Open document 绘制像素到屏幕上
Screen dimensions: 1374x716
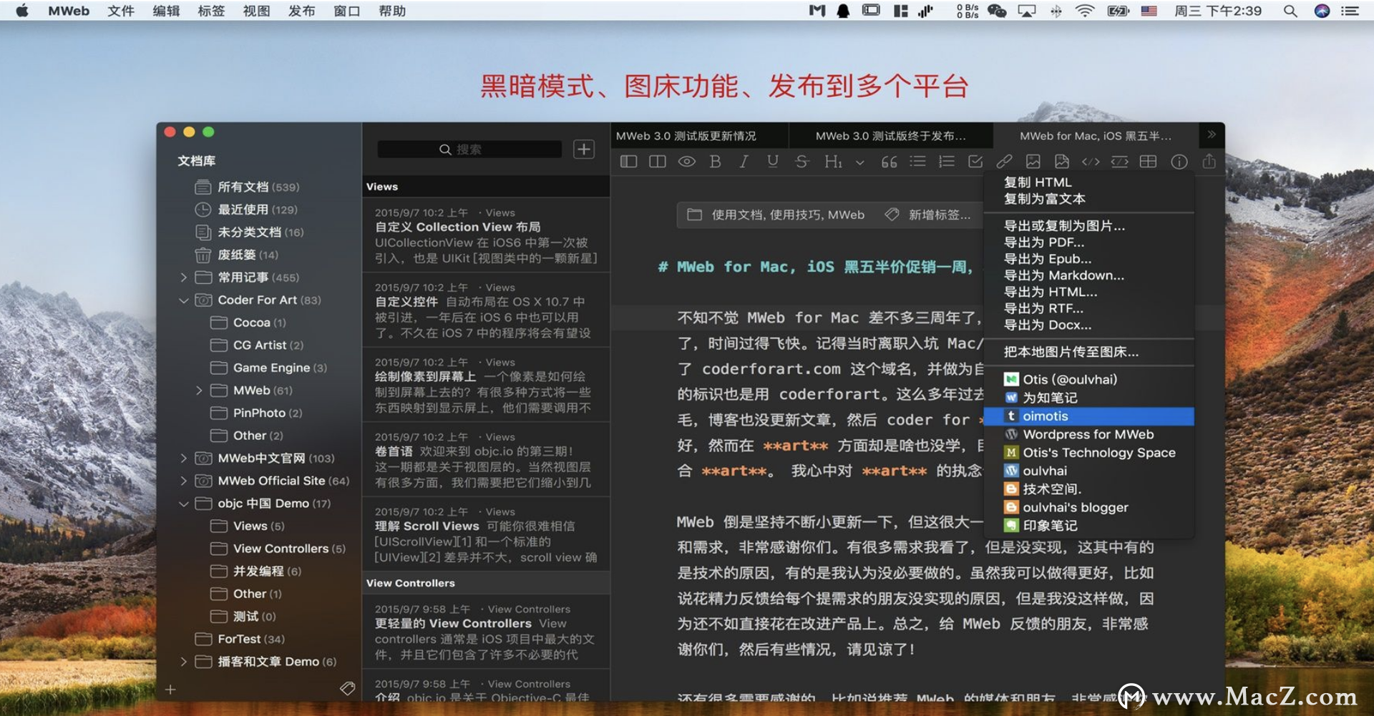coord(486,384)
